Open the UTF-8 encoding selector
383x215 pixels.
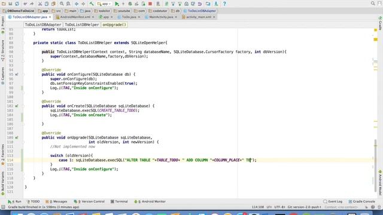(279, 207)
